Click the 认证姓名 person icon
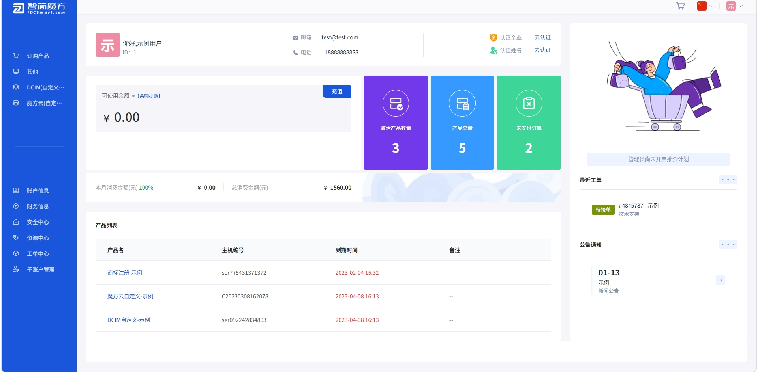 coord(493,50)
